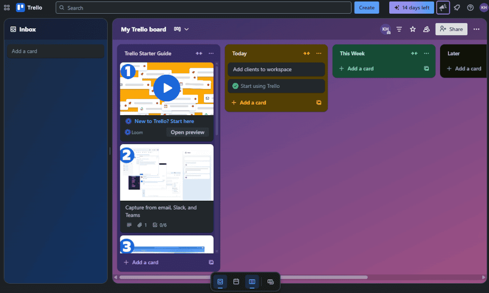Screen dimensions: 489x293
Task: Create from template in Trello Starter Guide list
Action: tap(211, 262)
